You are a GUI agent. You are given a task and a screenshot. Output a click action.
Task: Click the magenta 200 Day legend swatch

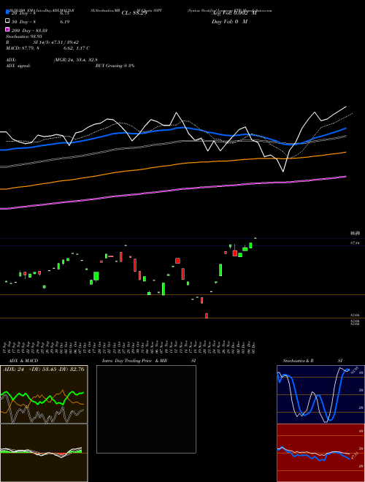[7, 29]
